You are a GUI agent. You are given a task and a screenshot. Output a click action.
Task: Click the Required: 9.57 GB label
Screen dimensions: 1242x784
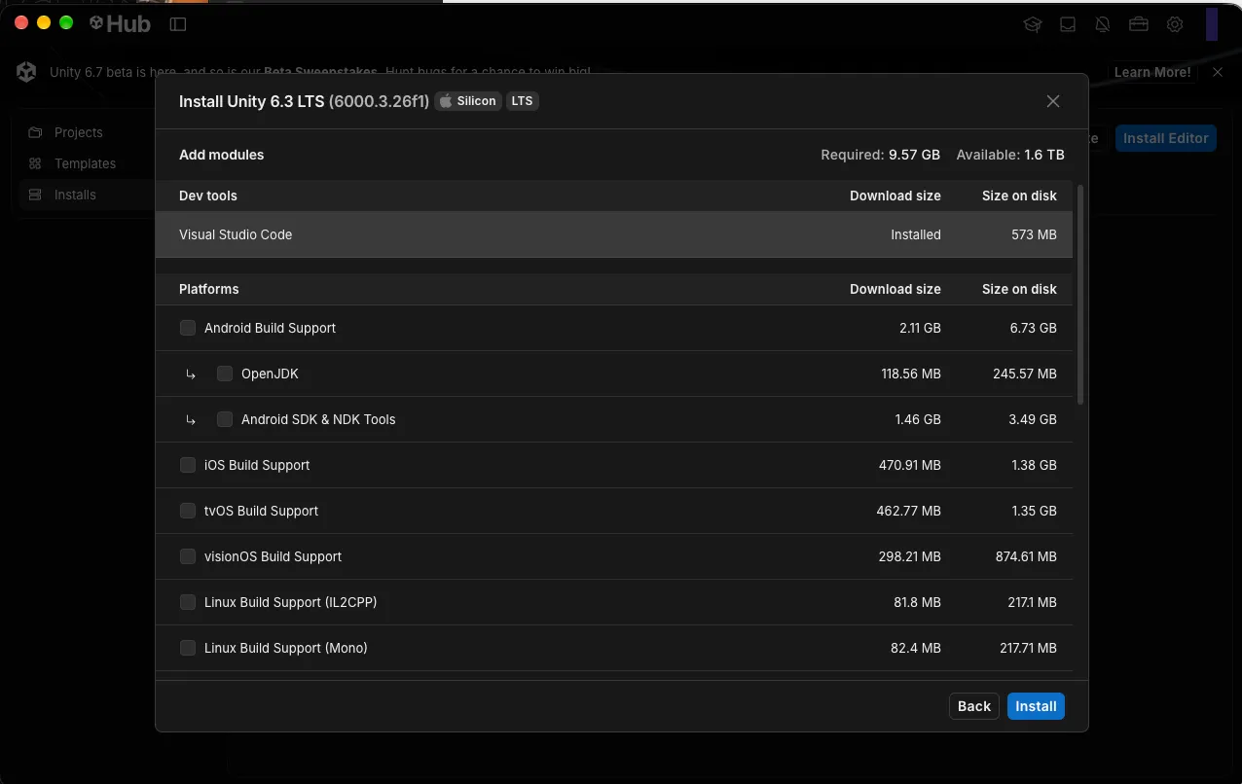pos(880,155)
